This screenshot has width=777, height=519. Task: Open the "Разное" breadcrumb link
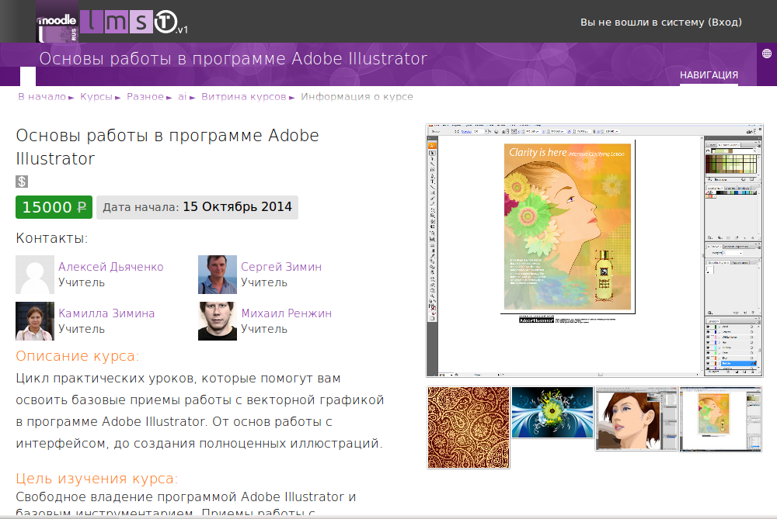(145, 97)
